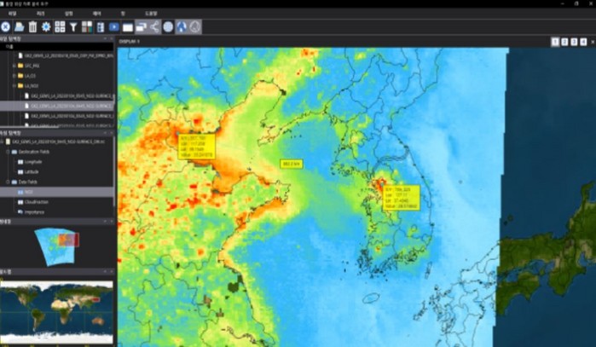
Task: Click the filter funnel icon
Action: pyautogui.click(x=73, y=27)
